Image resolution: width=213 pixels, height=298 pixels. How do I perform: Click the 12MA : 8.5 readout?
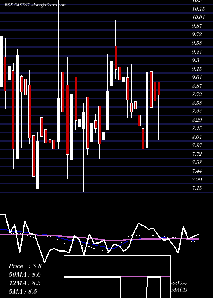click(x=25, y=283)
